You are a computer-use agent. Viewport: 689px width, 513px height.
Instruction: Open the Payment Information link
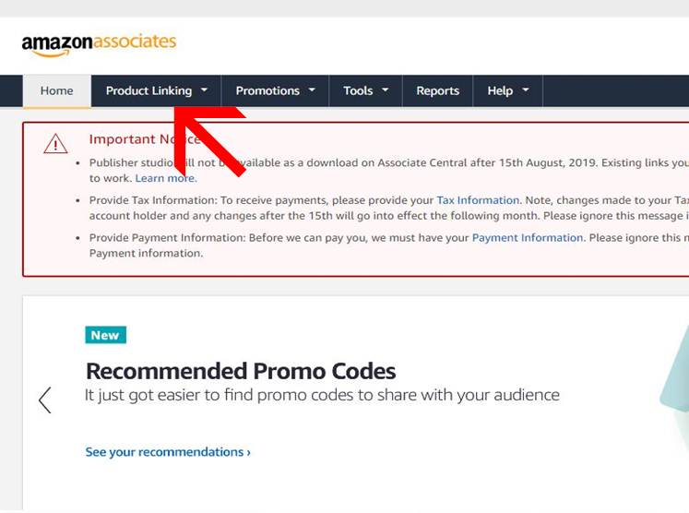coord(528,237)
